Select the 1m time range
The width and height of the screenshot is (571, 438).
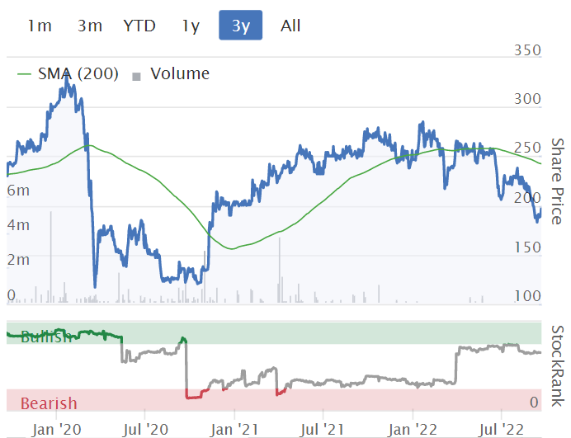coord(40,26)
